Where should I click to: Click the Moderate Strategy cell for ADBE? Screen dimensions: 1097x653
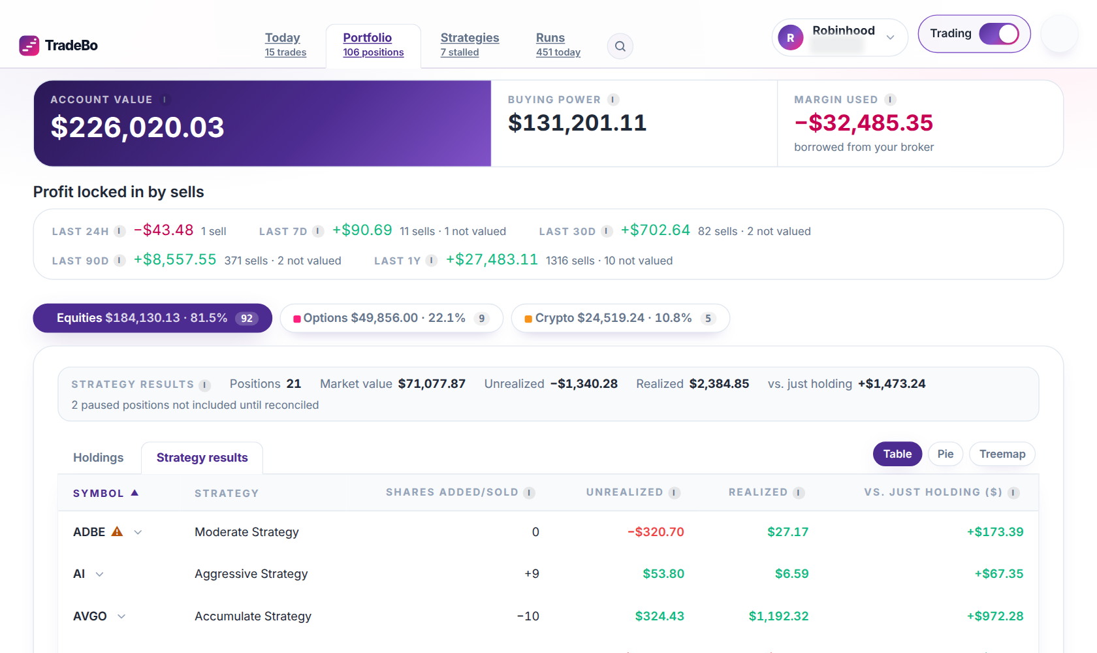click(247, 532)
